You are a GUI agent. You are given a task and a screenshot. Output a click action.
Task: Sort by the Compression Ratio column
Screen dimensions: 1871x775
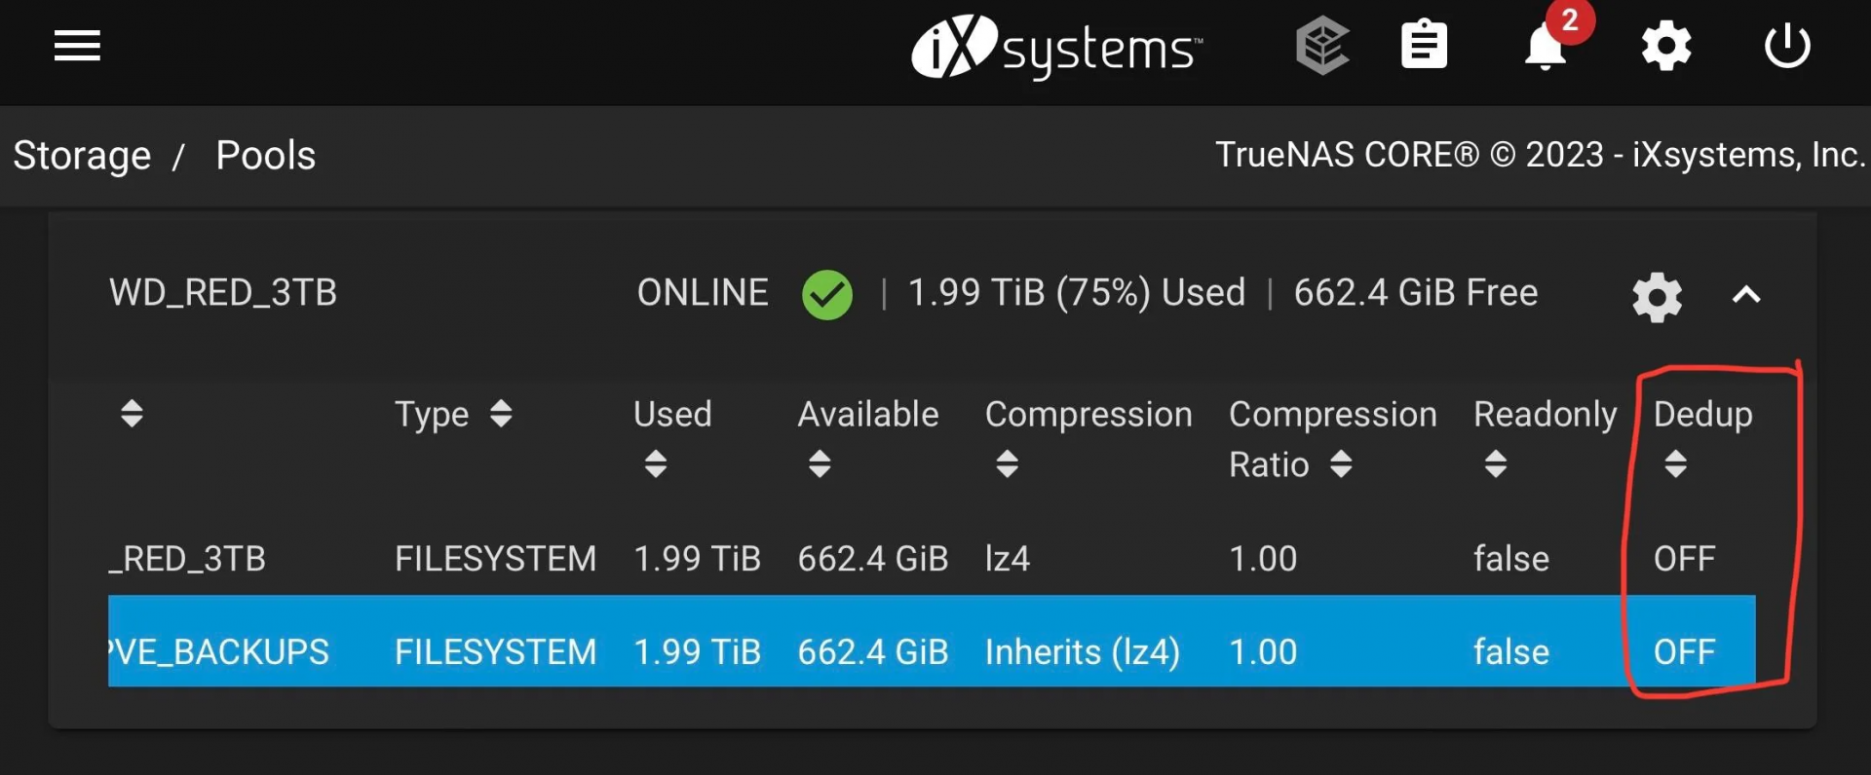(1332, 439)
